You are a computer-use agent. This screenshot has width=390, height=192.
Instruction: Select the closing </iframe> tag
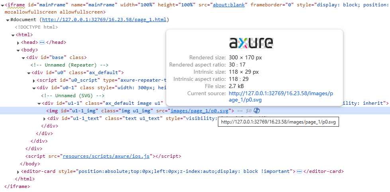[18, 186]
